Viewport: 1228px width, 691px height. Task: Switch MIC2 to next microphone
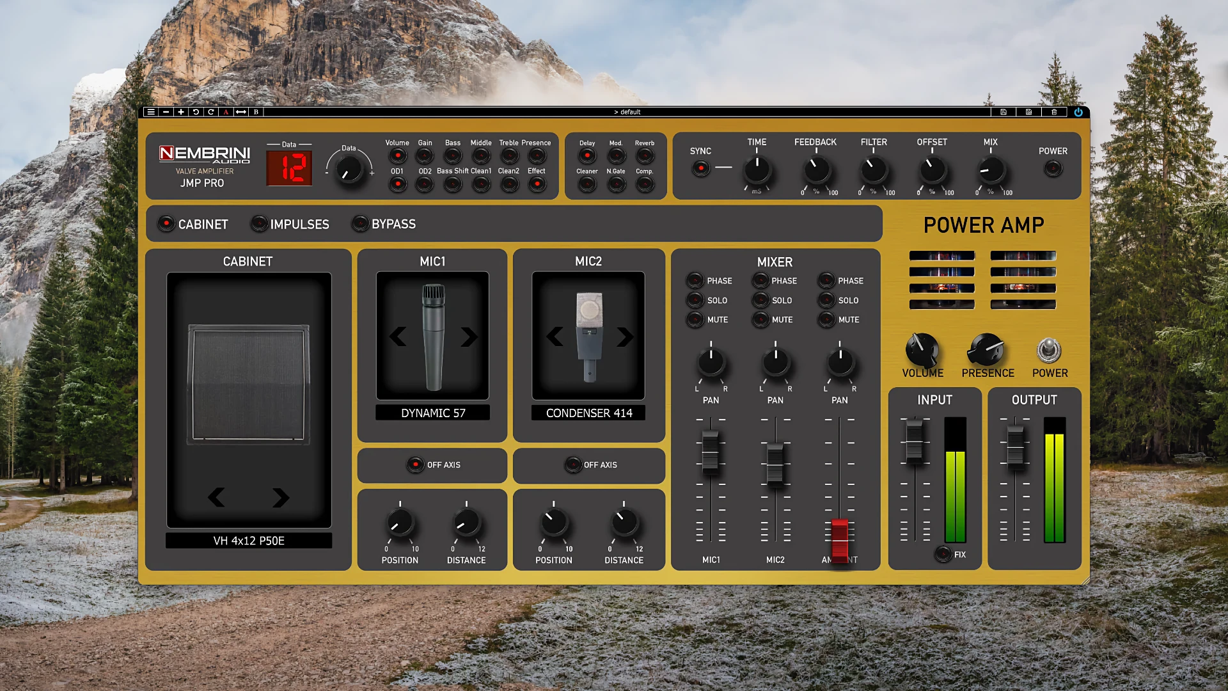(625, 337)
